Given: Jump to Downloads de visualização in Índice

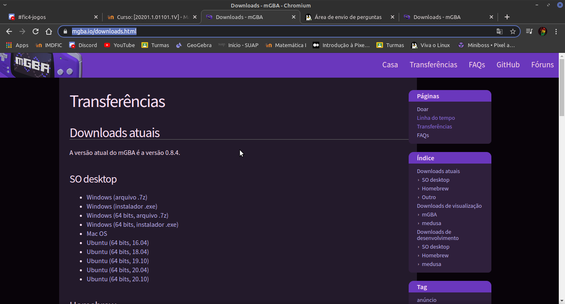Looking at the screenshot, I should pyautogui.click(x=449, y=206).
